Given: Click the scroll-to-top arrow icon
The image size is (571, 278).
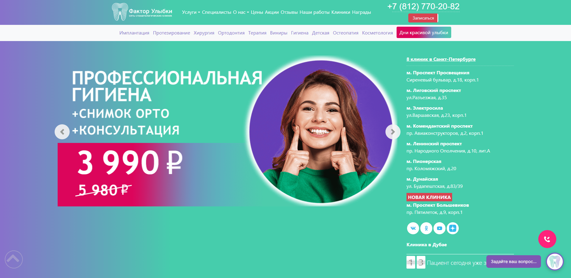Looking at the screenshot, I should (14, 259).
